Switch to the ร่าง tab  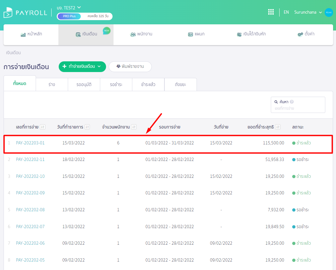[52, 85]
